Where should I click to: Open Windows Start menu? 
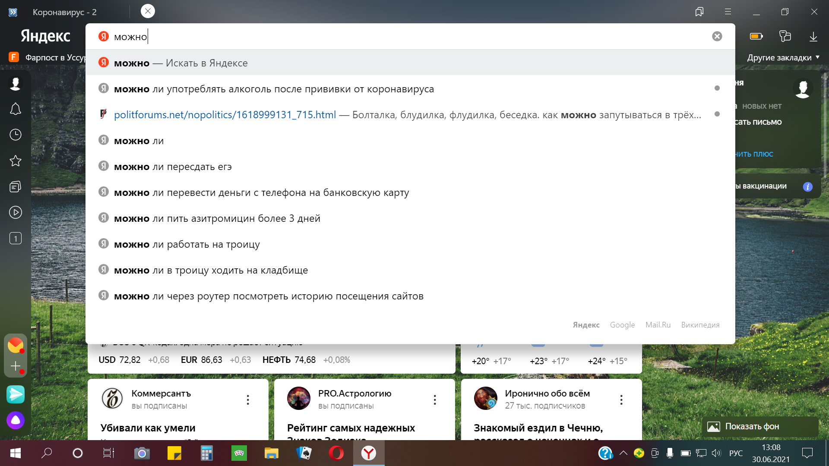[x=16, y=453]
